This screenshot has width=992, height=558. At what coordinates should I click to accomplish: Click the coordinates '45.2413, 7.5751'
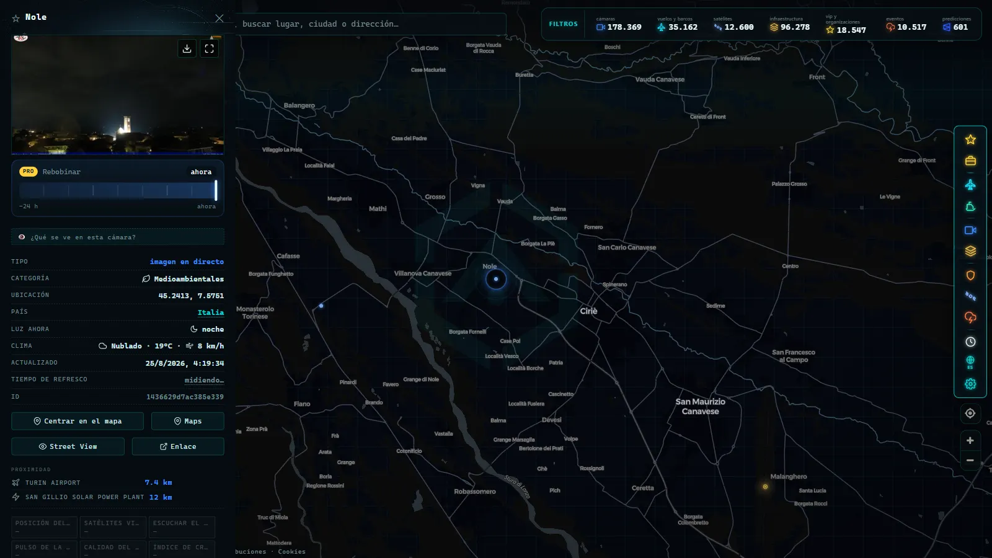(x=191, y=296)
